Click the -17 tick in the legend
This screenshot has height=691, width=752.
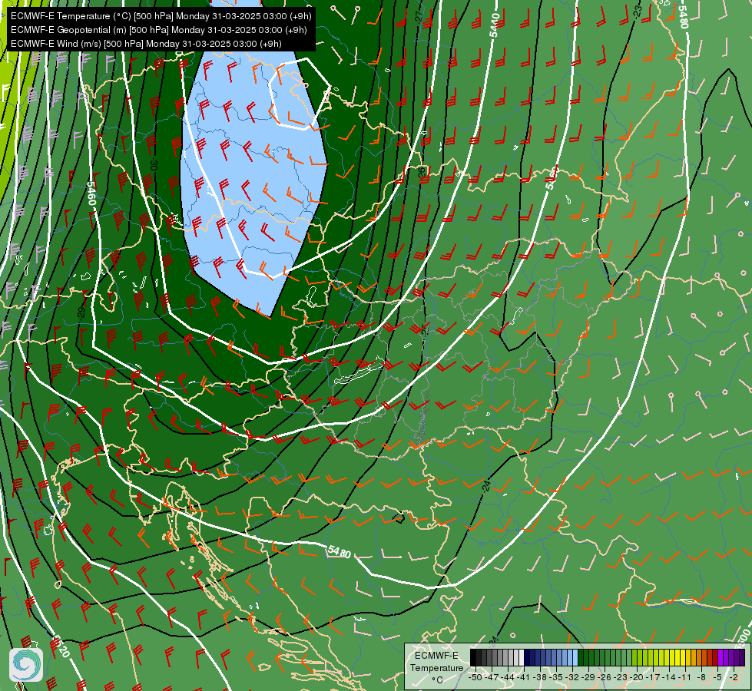coord(653,677)
